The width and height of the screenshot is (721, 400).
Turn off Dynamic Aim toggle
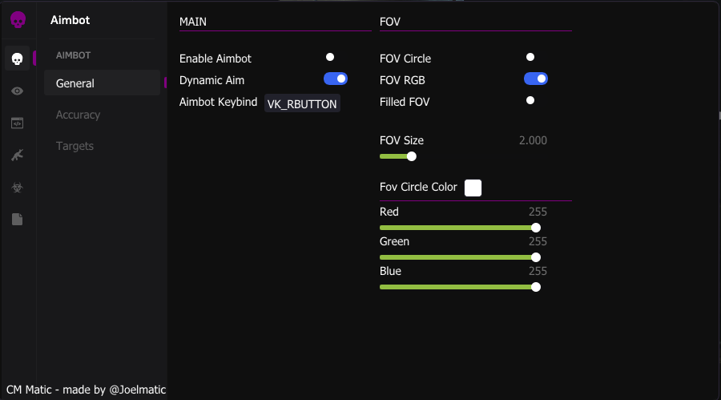point(336,79)
